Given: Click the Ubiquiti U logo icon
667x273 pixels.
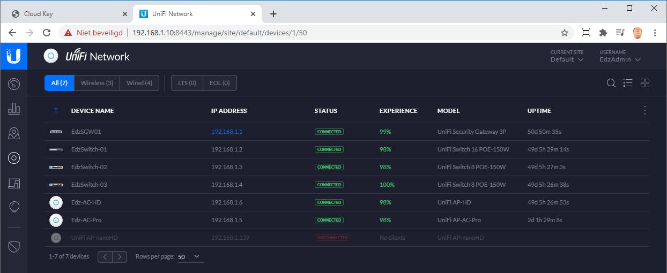Looking at the screenshot, I should click(14, 56).
